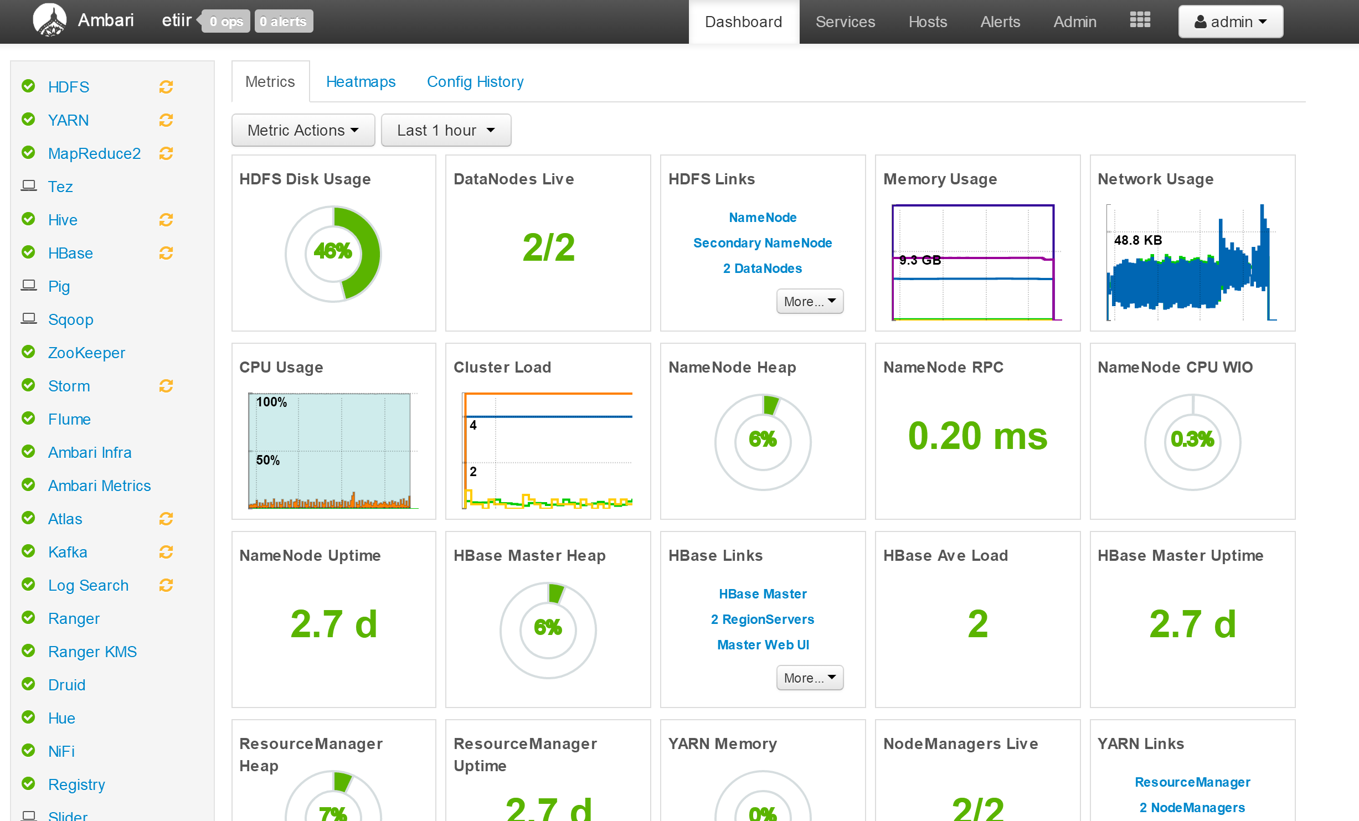Open the Last 1 hour time range dropdown
The width and height of the screenshot is (1359, 821).
coord(446,130)
